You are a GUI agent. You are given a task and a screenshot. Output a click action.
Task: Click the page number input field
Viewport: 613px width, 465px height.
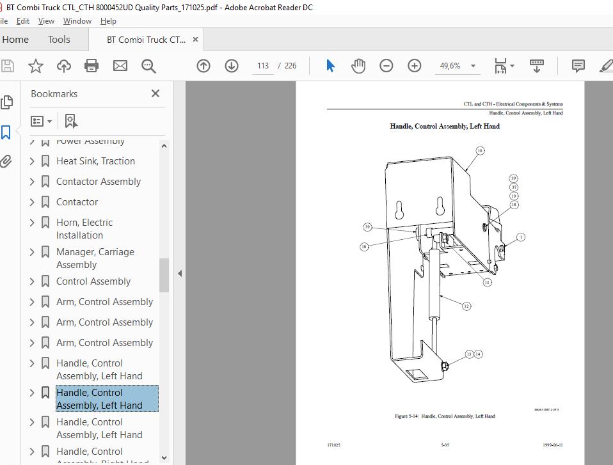click(x=262, y=66)
